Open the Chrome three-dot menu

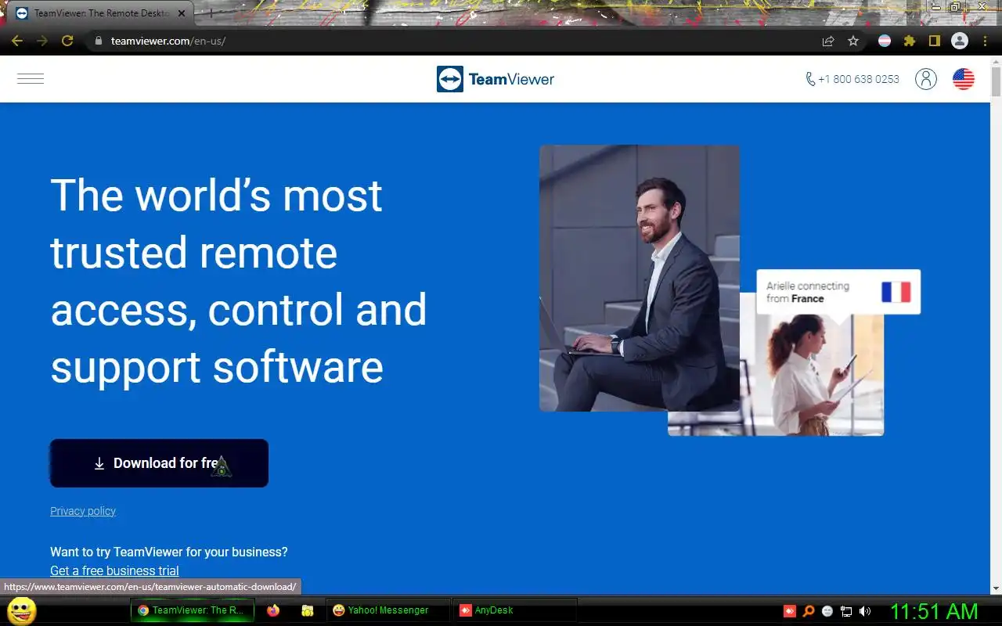click(985, 41)
